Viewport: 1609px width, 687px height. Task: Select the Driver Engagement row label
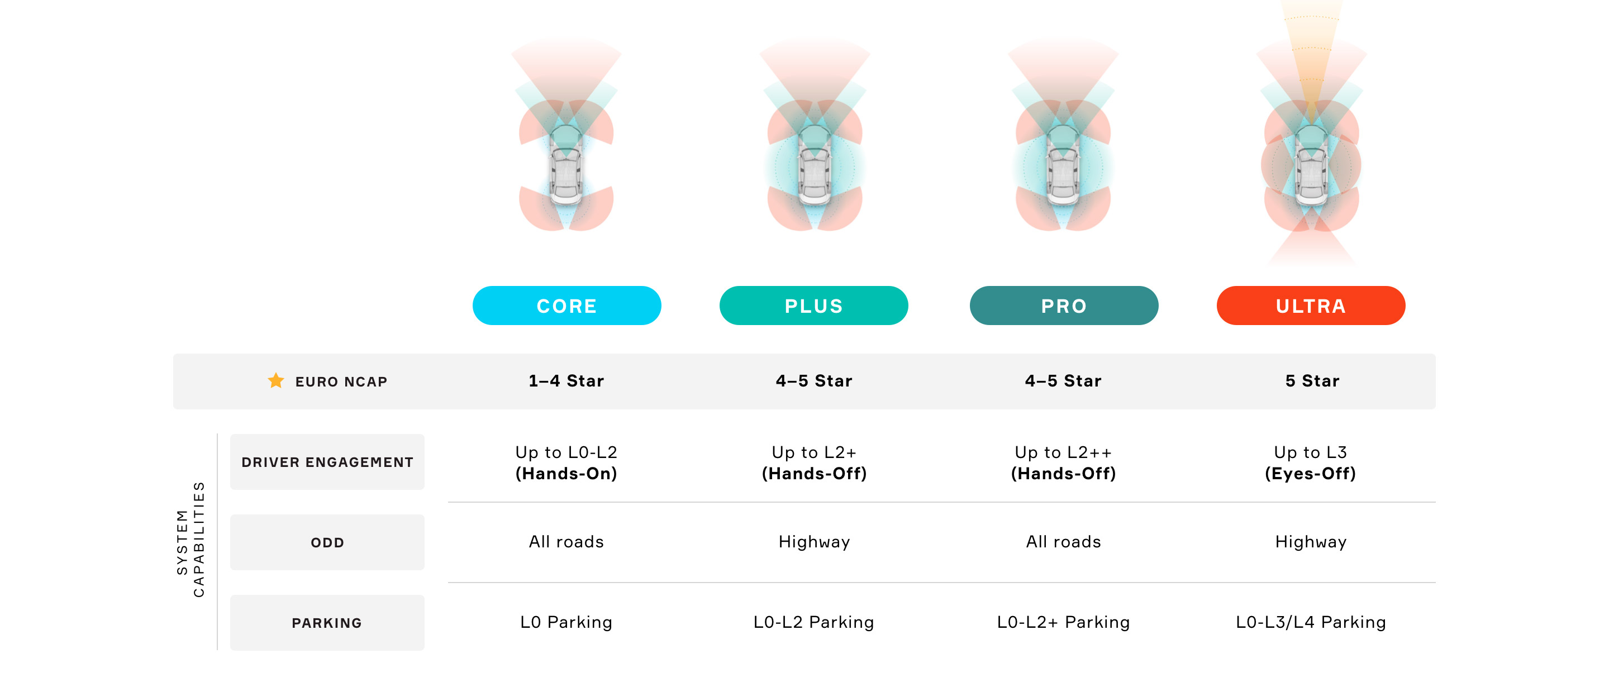click(327, 461)
